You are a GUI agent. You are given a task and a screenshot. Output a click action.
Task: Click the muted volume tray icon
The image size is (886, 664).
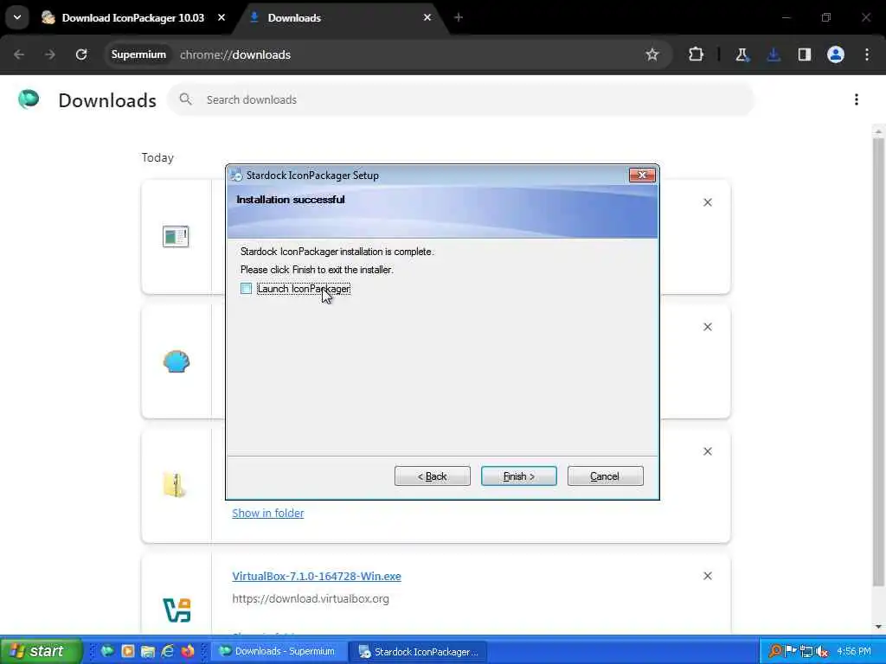click(x=822, y=651)
